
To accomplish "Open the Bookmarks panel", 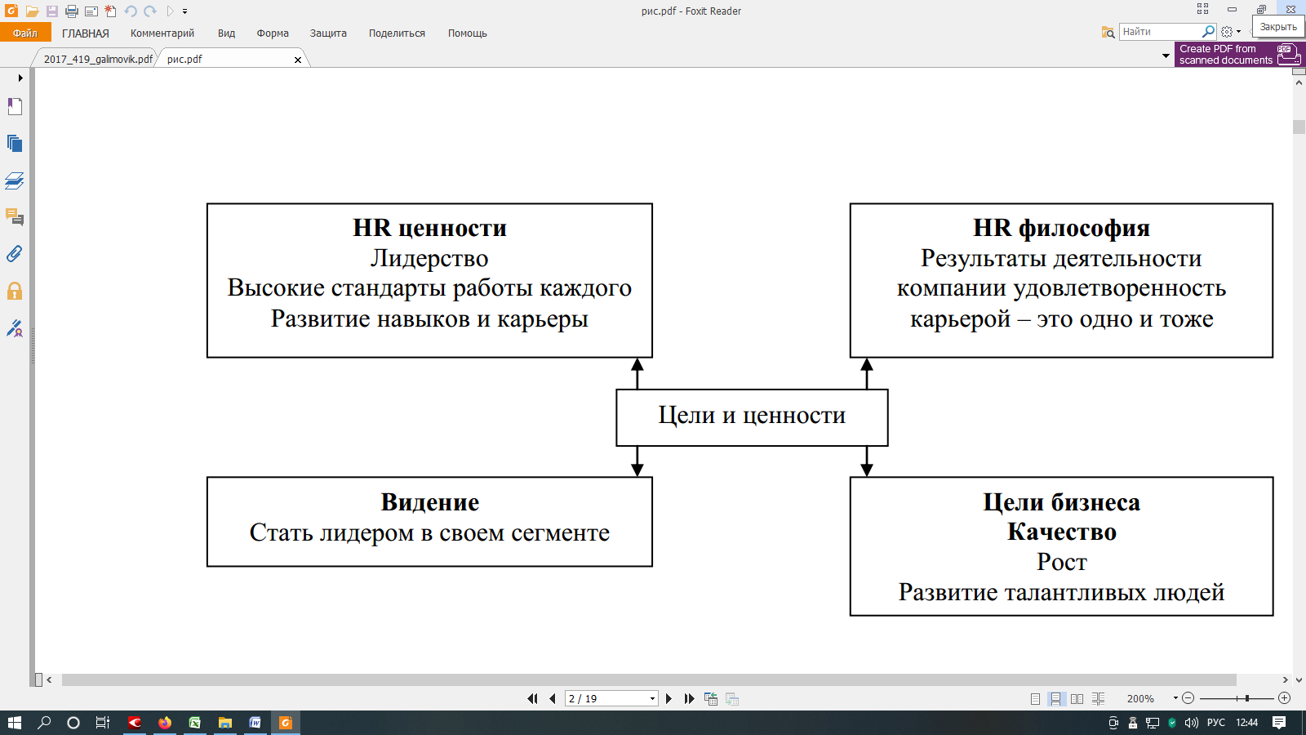I will pos(15,106).
